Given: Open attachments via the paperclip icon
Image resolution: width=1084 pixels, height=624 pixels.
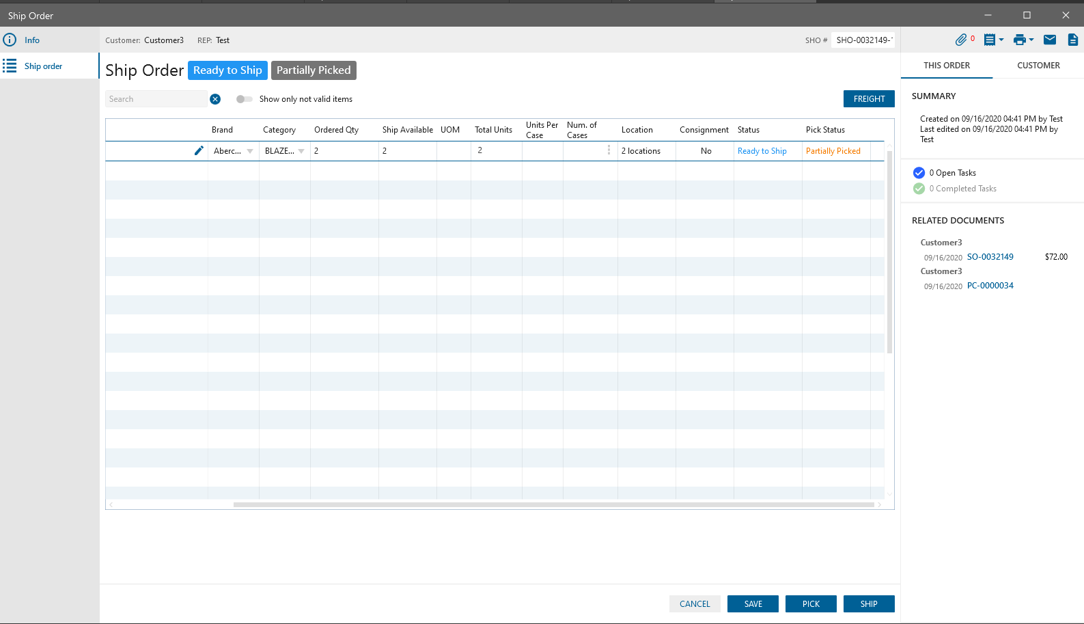Looking at the screenshot, I should [x=961, y=40].
